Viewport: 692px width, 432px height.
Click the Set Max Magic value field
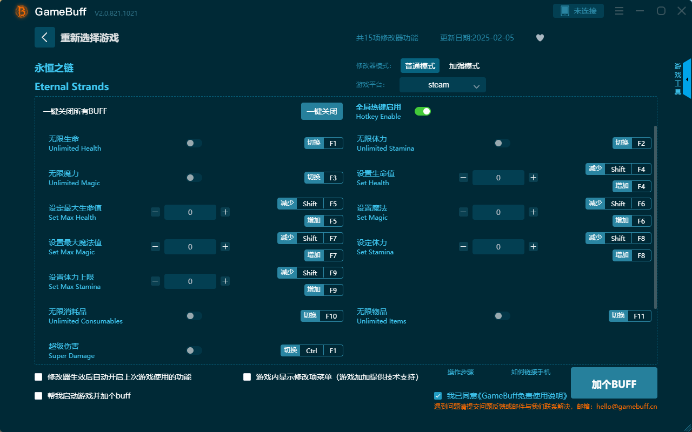(x=190, y=247)
